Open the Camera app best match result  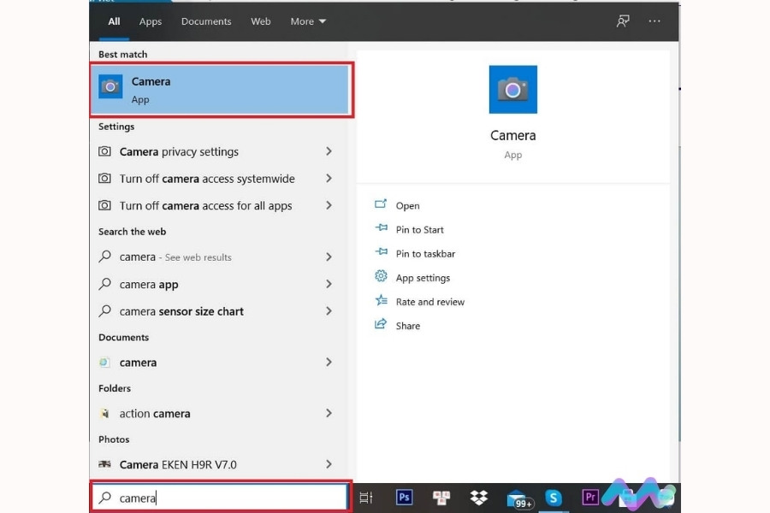click(x=220, y=90)
